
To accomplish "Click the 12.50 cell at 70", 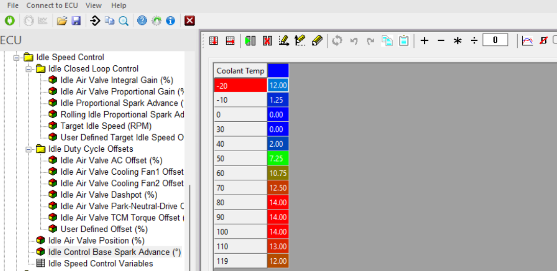I will pyautogui.click(x=278, y=188).
